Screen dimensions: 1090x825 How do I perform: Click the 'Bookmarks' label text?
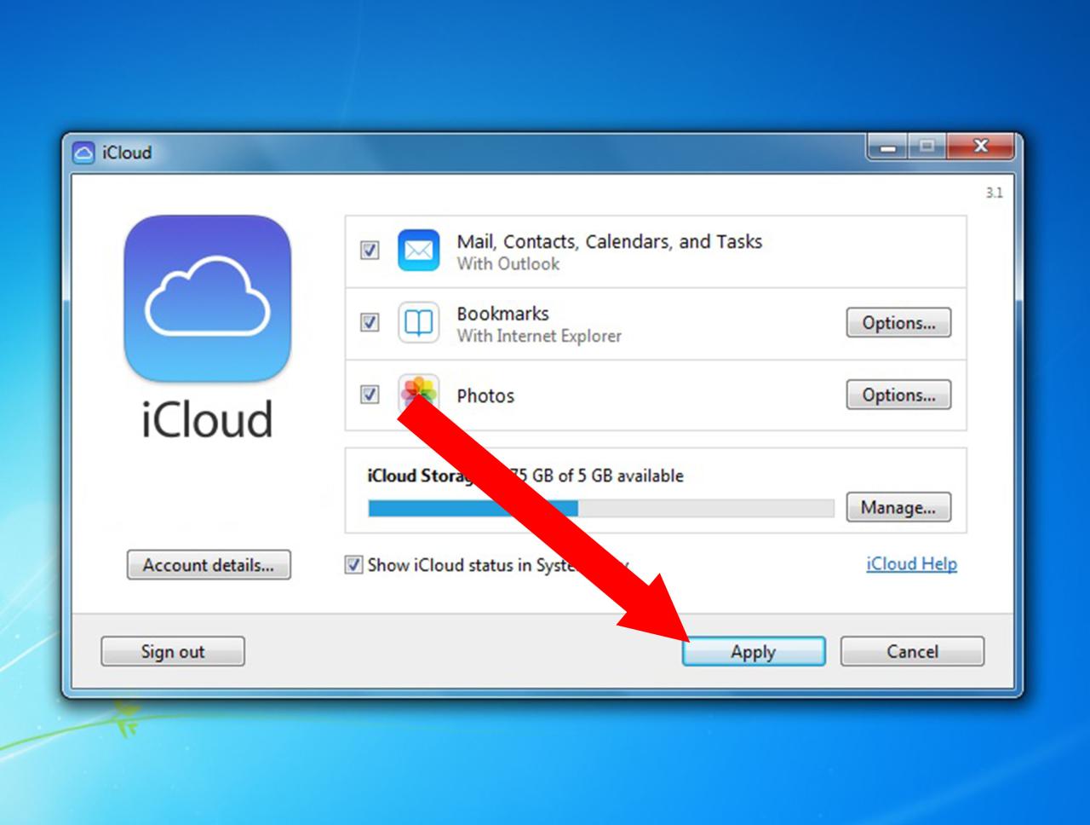coord(503,314)
